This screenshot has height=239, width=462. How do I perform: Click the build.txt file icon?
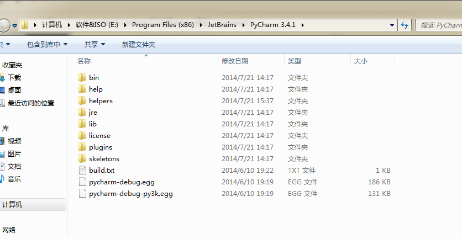point(82,170)
